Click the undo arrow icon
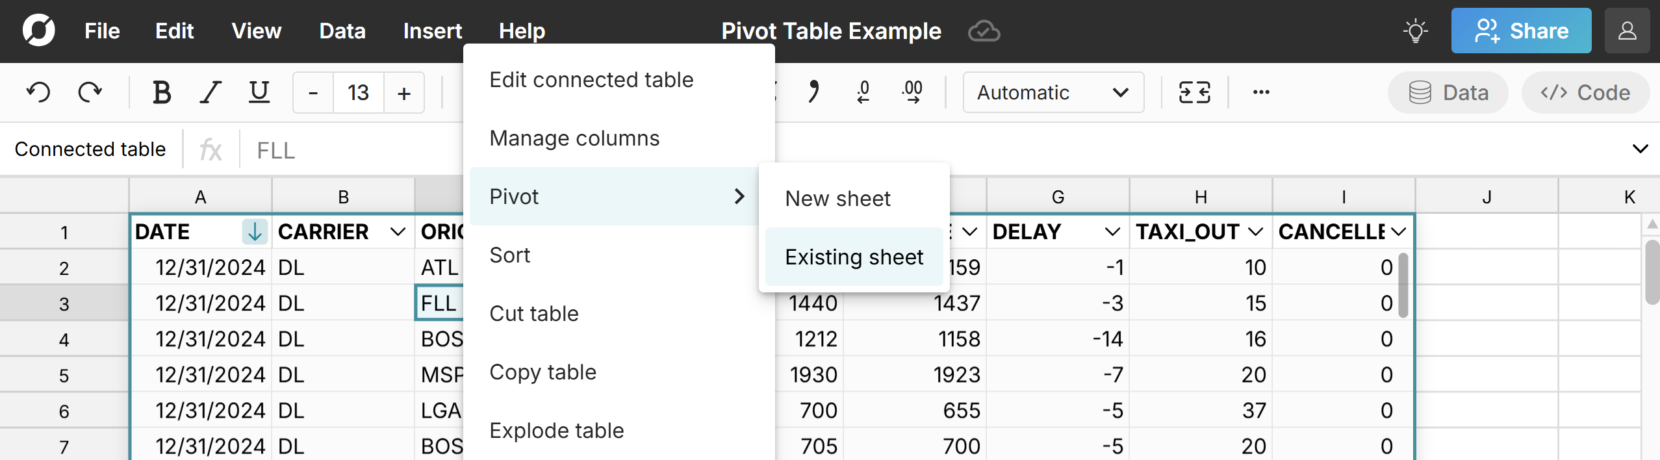Screen dimensions: 1660x460 (x=38, y=92)
